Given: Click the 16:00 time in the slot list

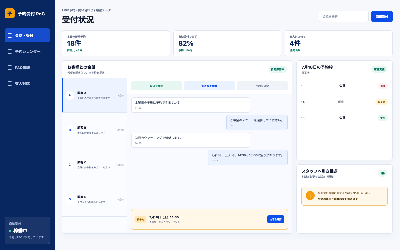Looking at the screenshot, I should click(x=305, y=118).
